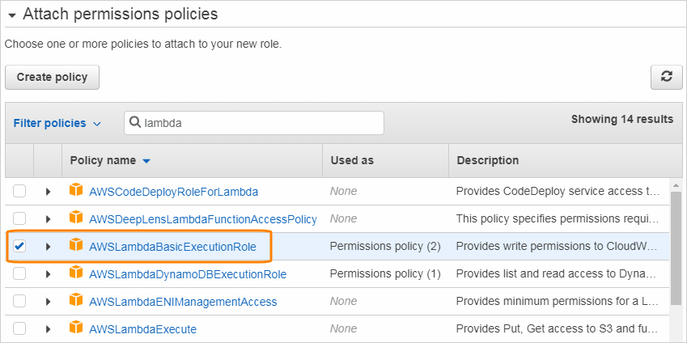Click the search magnifier icon in filter box
Screen dimensions: 687x343
134,123
